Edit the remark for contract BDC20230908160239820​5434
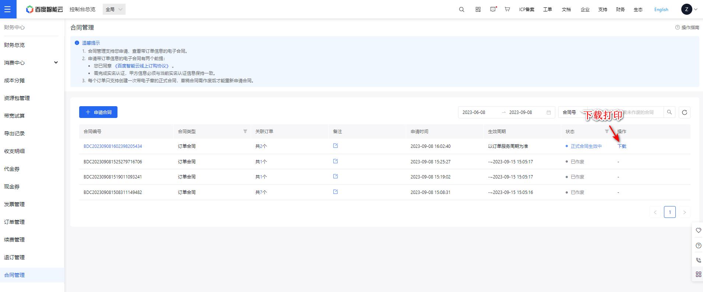This screenshot has width=703, height=292. click(x=335, y=146)
